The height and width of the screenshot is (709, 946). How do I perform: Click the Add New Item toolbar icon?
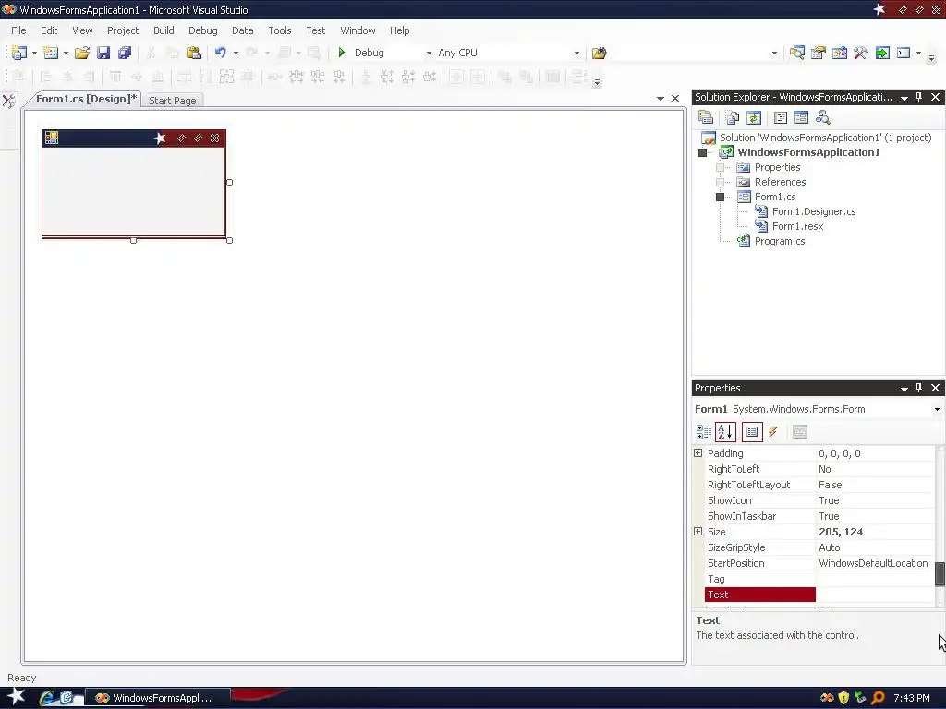pos(51,53)
